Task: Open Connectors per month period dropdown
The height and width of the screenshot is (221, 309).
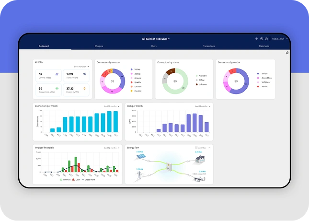Action: [x=112, y=106]
